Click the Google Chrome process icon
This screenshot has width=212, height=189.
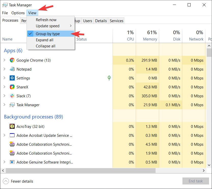(x=12, y=60)
